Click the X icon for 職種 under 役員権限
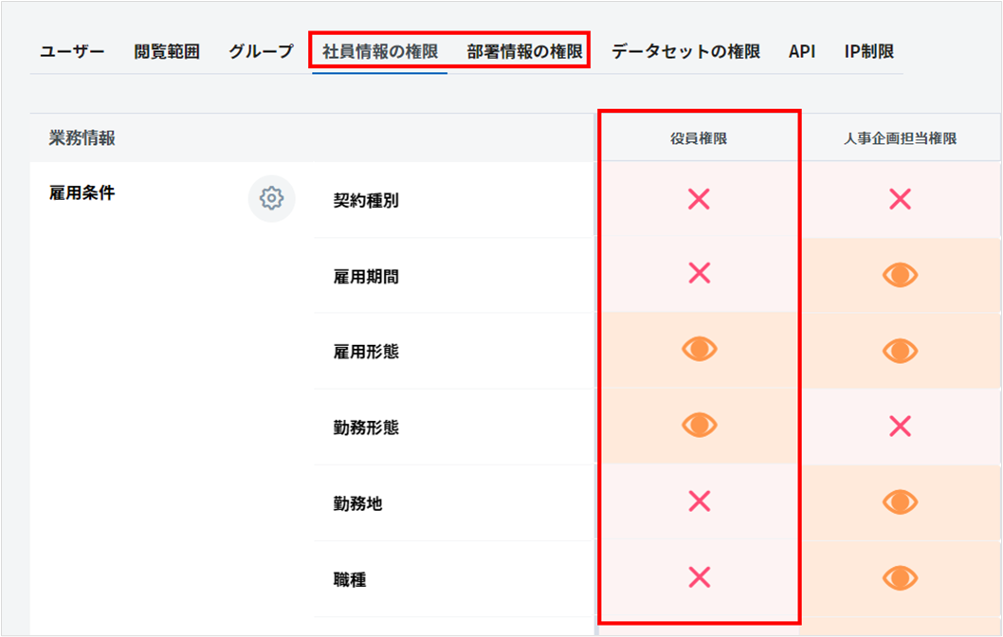Screen dimensions: 1003x637 tap(700, 577)
